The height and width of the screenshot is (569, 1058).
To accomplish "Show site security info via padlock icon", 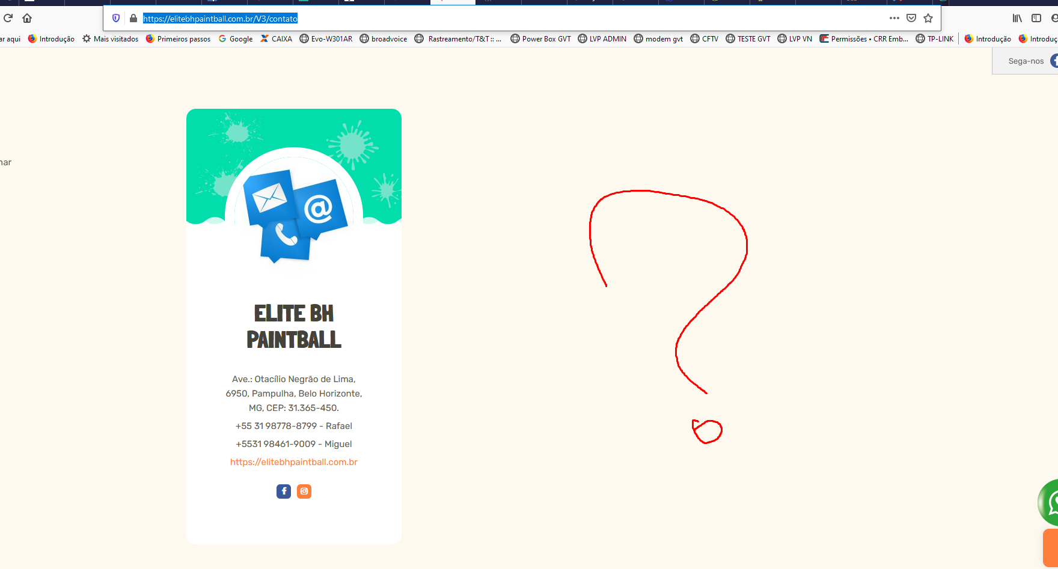I will click(133, 18).
